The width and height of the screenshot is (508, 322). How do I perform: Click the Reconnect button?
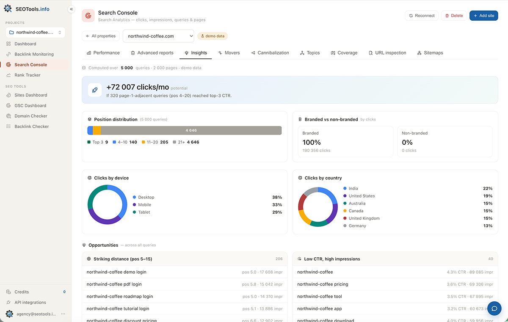pos(422,16)
